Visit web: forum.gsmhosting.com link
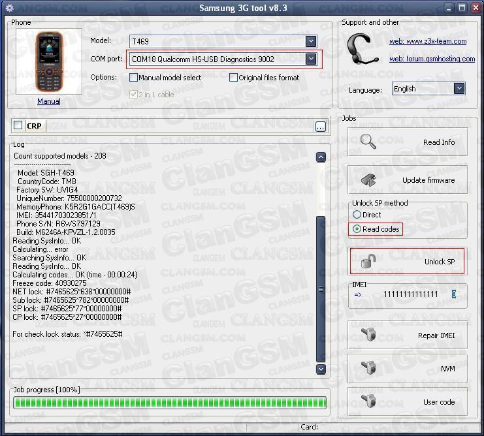Screen dimensions: 484x436 pos(432,59)
